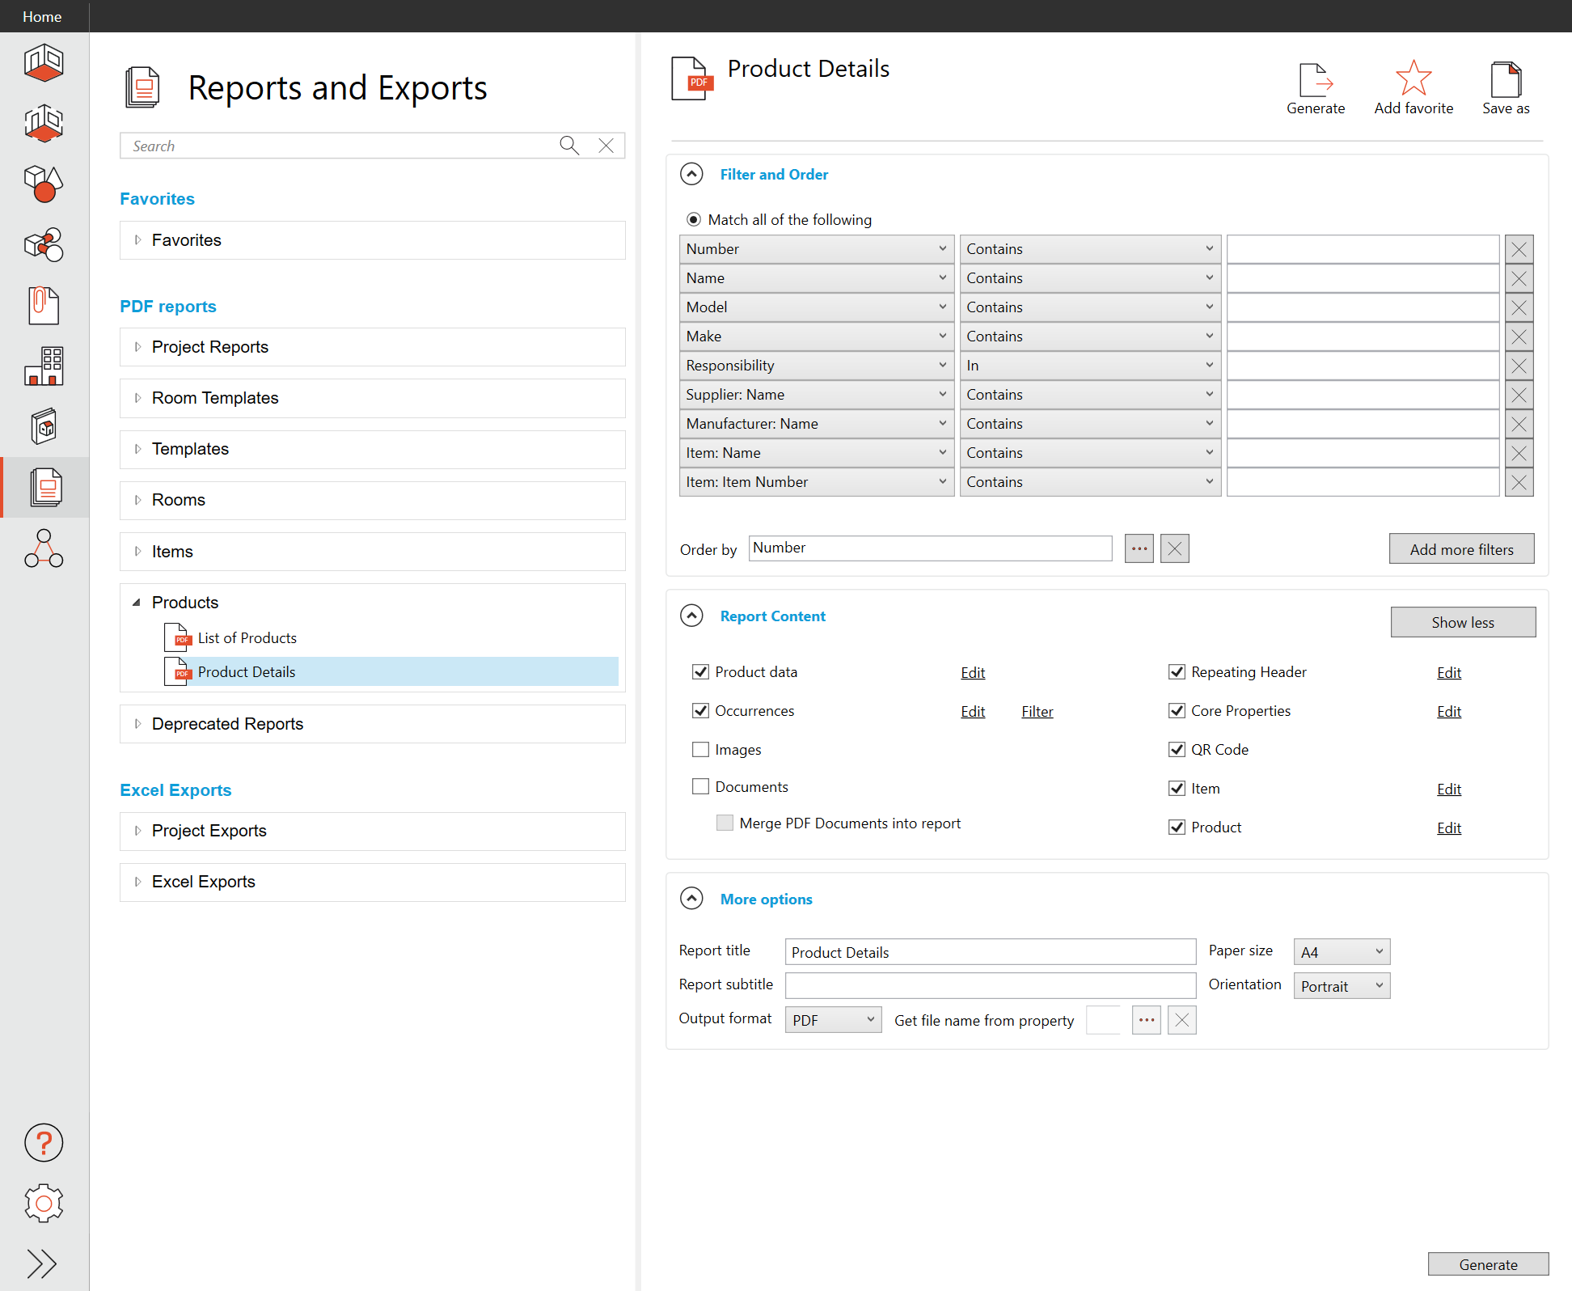Open the Responsibility operator dropdown showing In
Image resolution: width=1572 pixels, height=1291 pixels.
click(x=1090, y=366)
